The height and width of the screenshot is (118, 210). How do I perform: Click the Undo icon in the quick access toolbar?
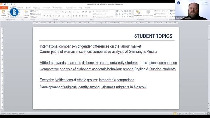coord(8,4)
